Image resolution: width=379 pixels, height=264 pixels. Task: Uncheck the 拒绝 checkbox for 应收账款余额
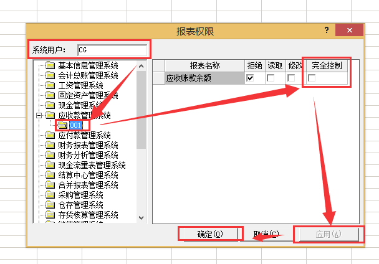pos(251,78)
